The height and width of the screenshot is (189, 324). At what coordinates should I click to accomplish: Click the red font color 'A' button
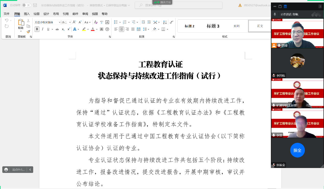tap(93, 29)
